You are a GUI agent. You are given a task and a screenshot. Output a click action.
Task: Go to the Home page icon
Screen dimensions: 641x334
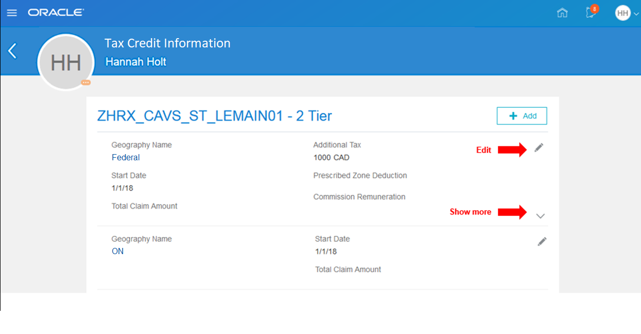[562, 13]
